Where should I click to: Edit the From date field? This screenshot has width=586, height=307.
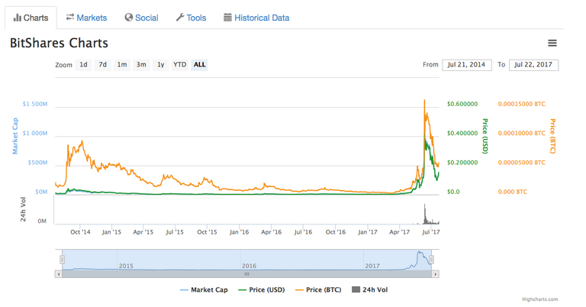[x=467, y=65]
